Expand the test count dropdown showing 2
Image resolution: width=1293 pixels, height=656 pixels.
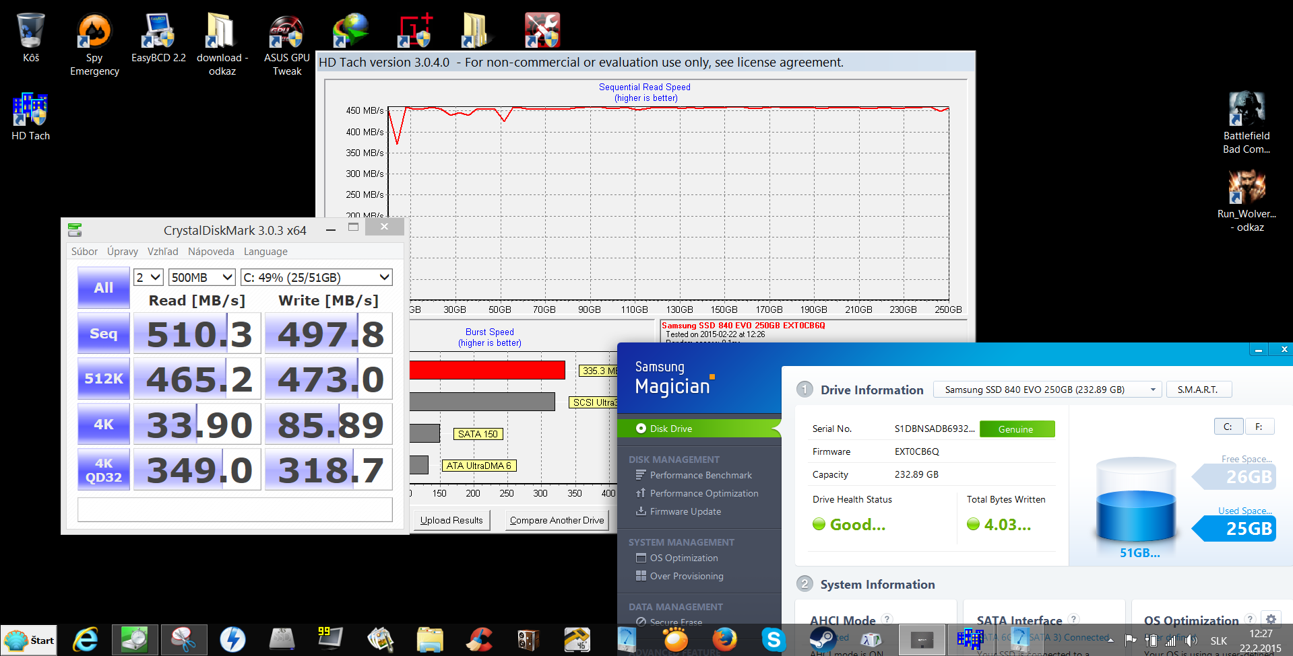tap(149, 277)
